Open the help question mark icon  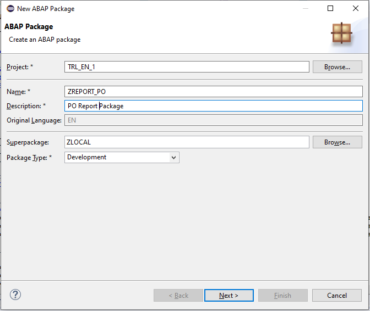[x=15, y=295]
